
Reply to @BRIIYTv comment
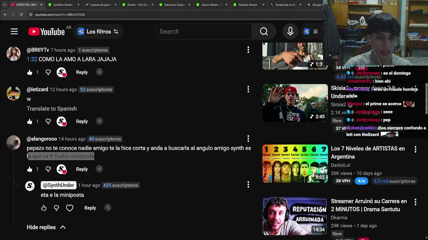point(82,72)
